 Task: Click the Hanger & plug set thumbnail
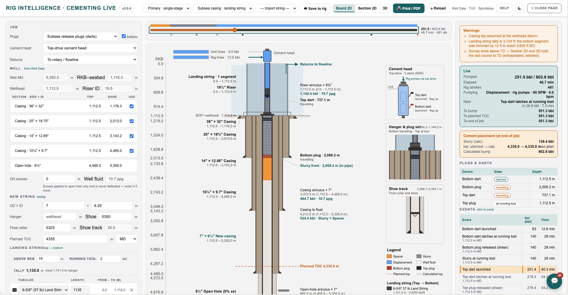(x=415, y=152)
